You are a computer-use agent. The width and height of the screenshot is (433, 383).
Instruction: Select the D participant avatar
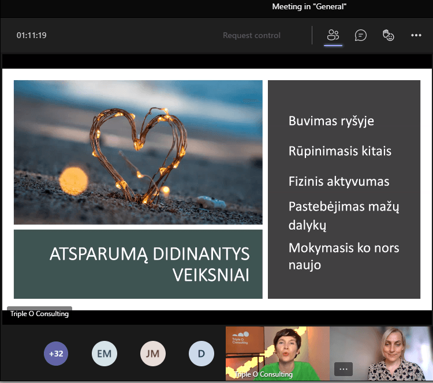click(201, 354)
